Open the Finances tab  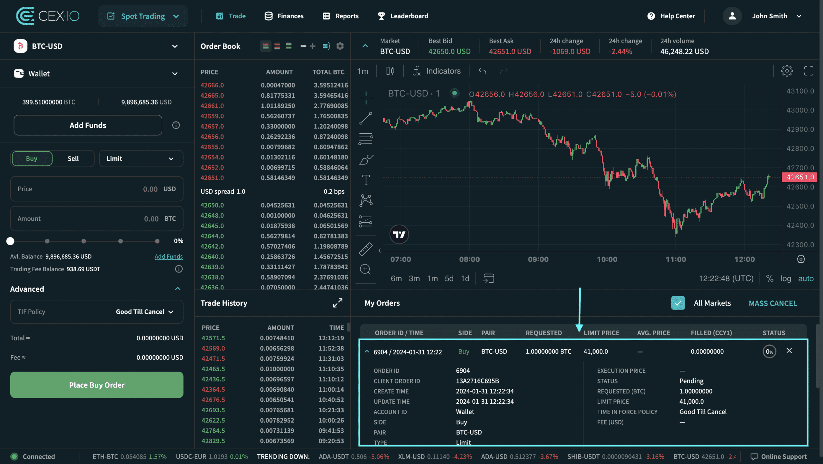[284, 16]
